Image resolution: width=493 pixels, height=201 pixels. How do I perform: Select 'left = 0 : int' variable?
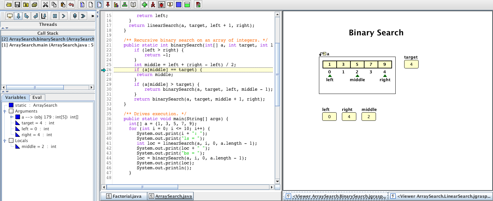[32, 129]
